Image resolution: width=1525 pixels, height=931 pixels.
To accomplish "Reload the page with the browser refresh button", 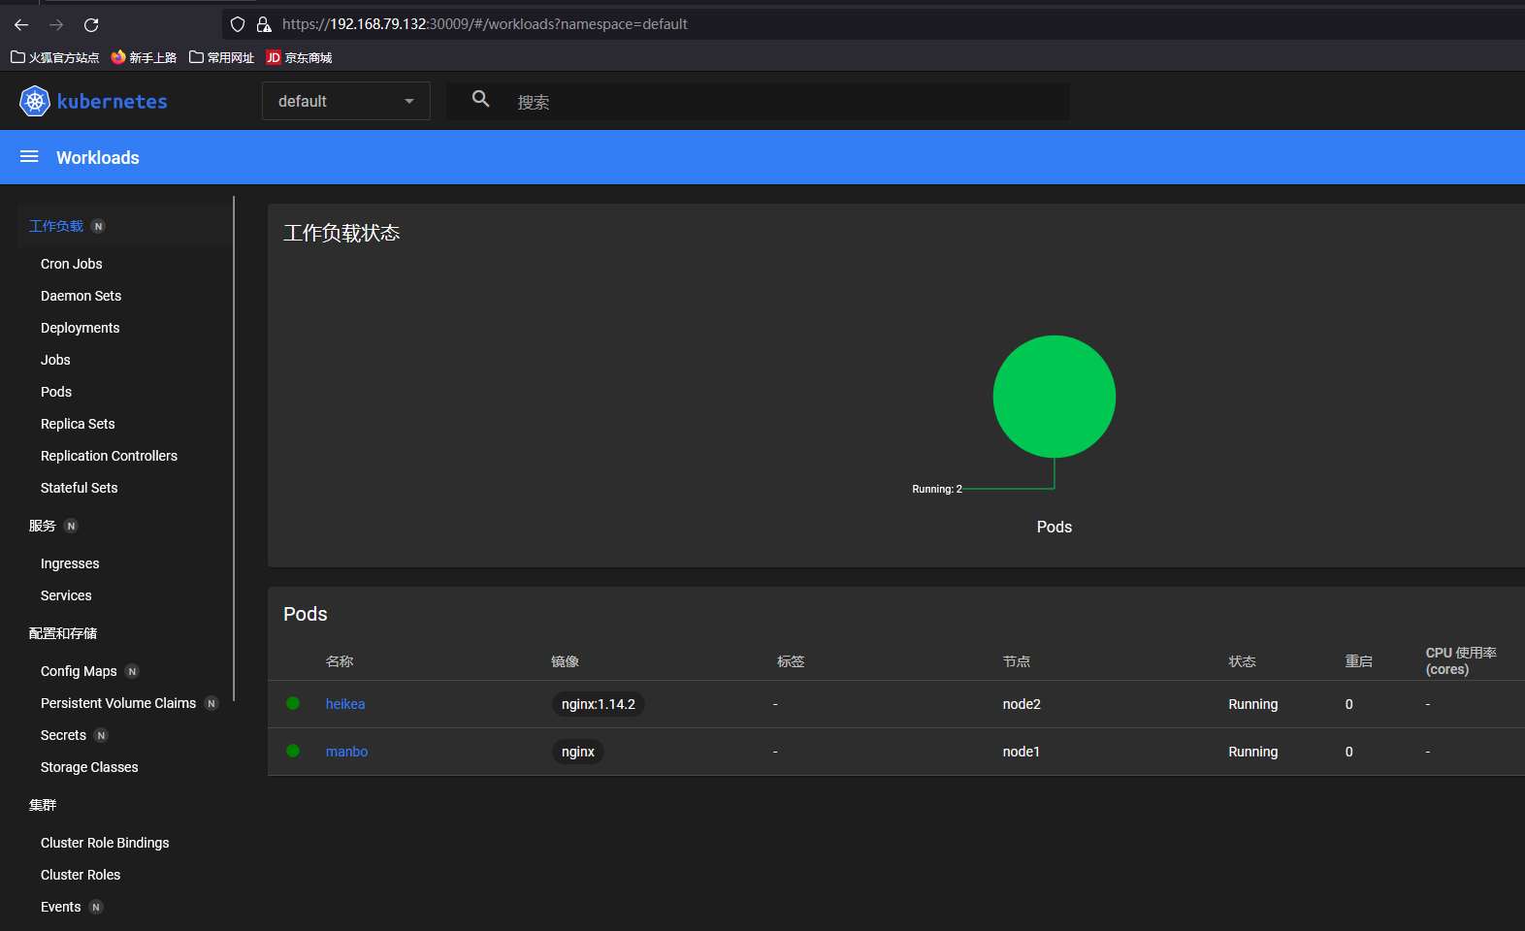I will (91, 24).
